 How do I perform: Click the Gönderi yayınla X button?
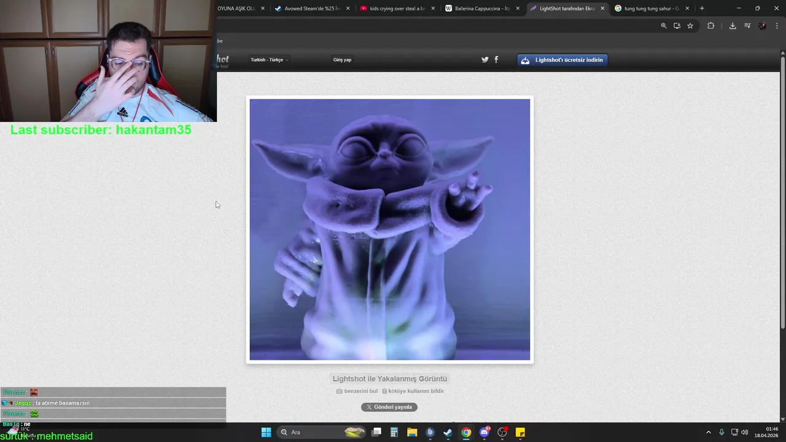[389, 407]
